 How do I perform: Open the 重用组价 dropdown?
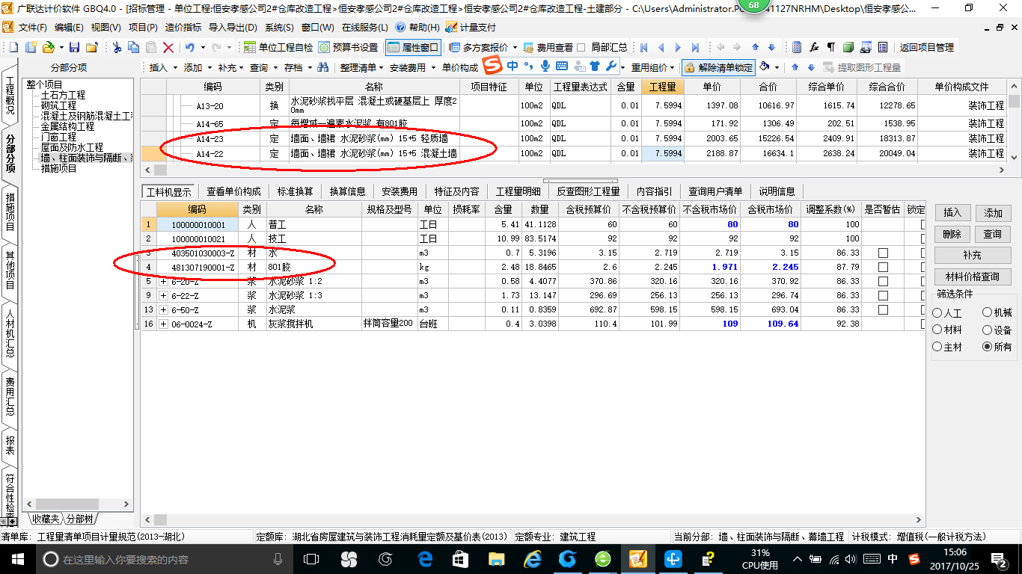(653, 67)
